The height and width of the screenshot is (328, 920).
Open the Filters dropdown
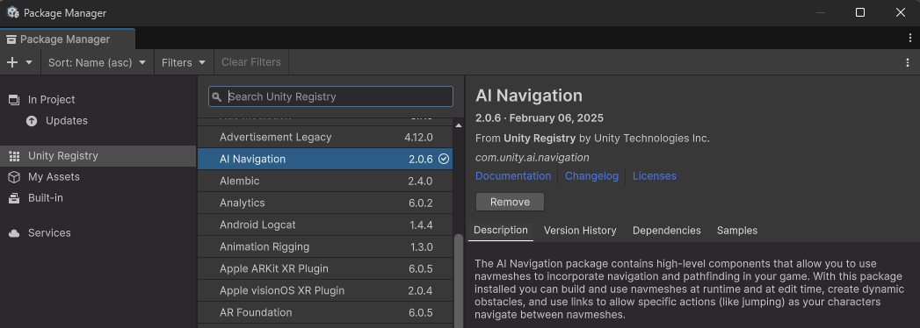pos(183,62)
